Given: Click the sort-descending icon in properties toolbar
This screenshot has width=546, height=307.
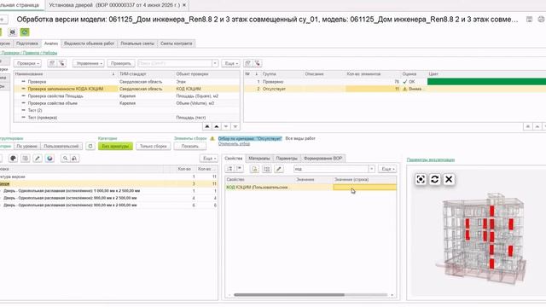Looking at the screenshot, I should coord(239,169).
